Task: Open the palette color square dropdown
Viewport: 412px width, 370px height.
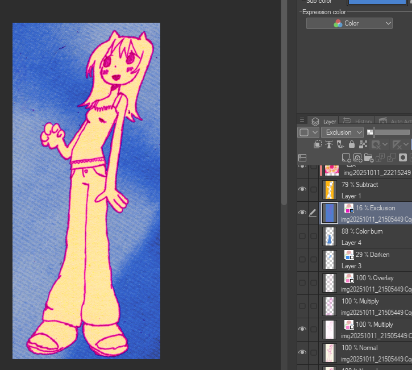Action: pyautogui.click(x=308, y=132)
